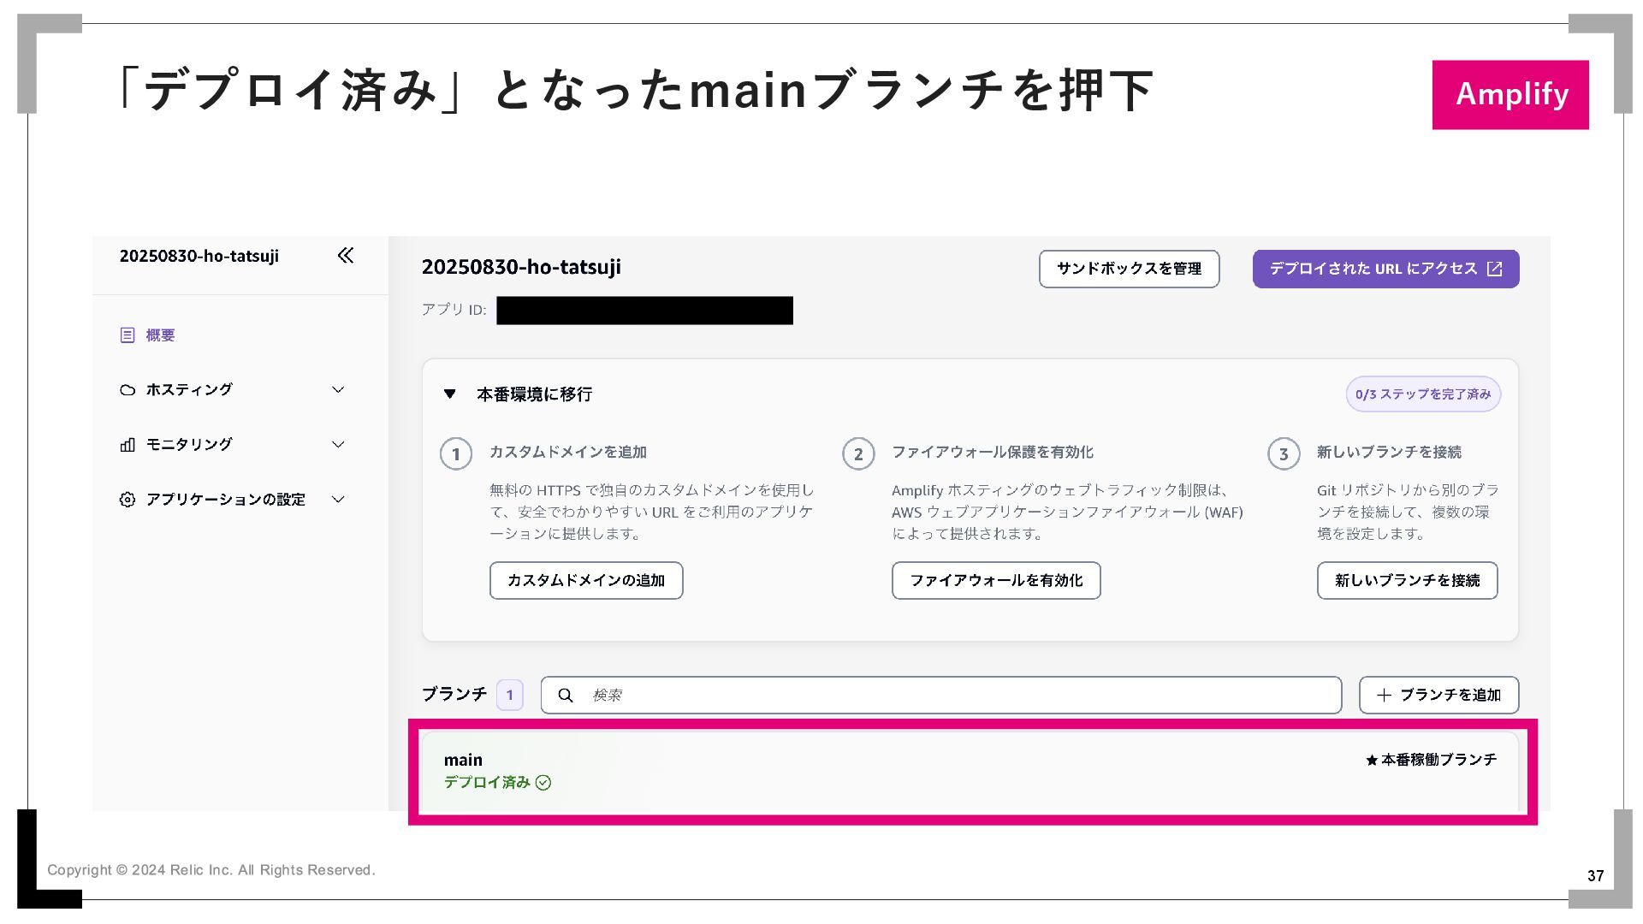Click the ホスティング cloud icon
The height and width of the screenshot is (924, 1643).
[128, 390]
